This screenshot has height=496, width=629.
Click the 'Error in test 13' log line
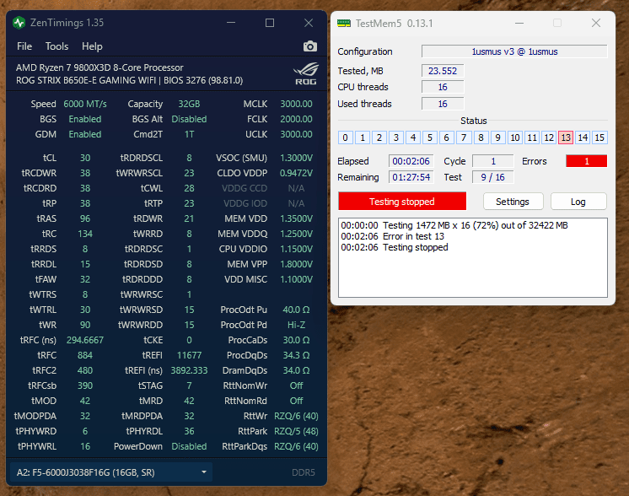(392, 236)
